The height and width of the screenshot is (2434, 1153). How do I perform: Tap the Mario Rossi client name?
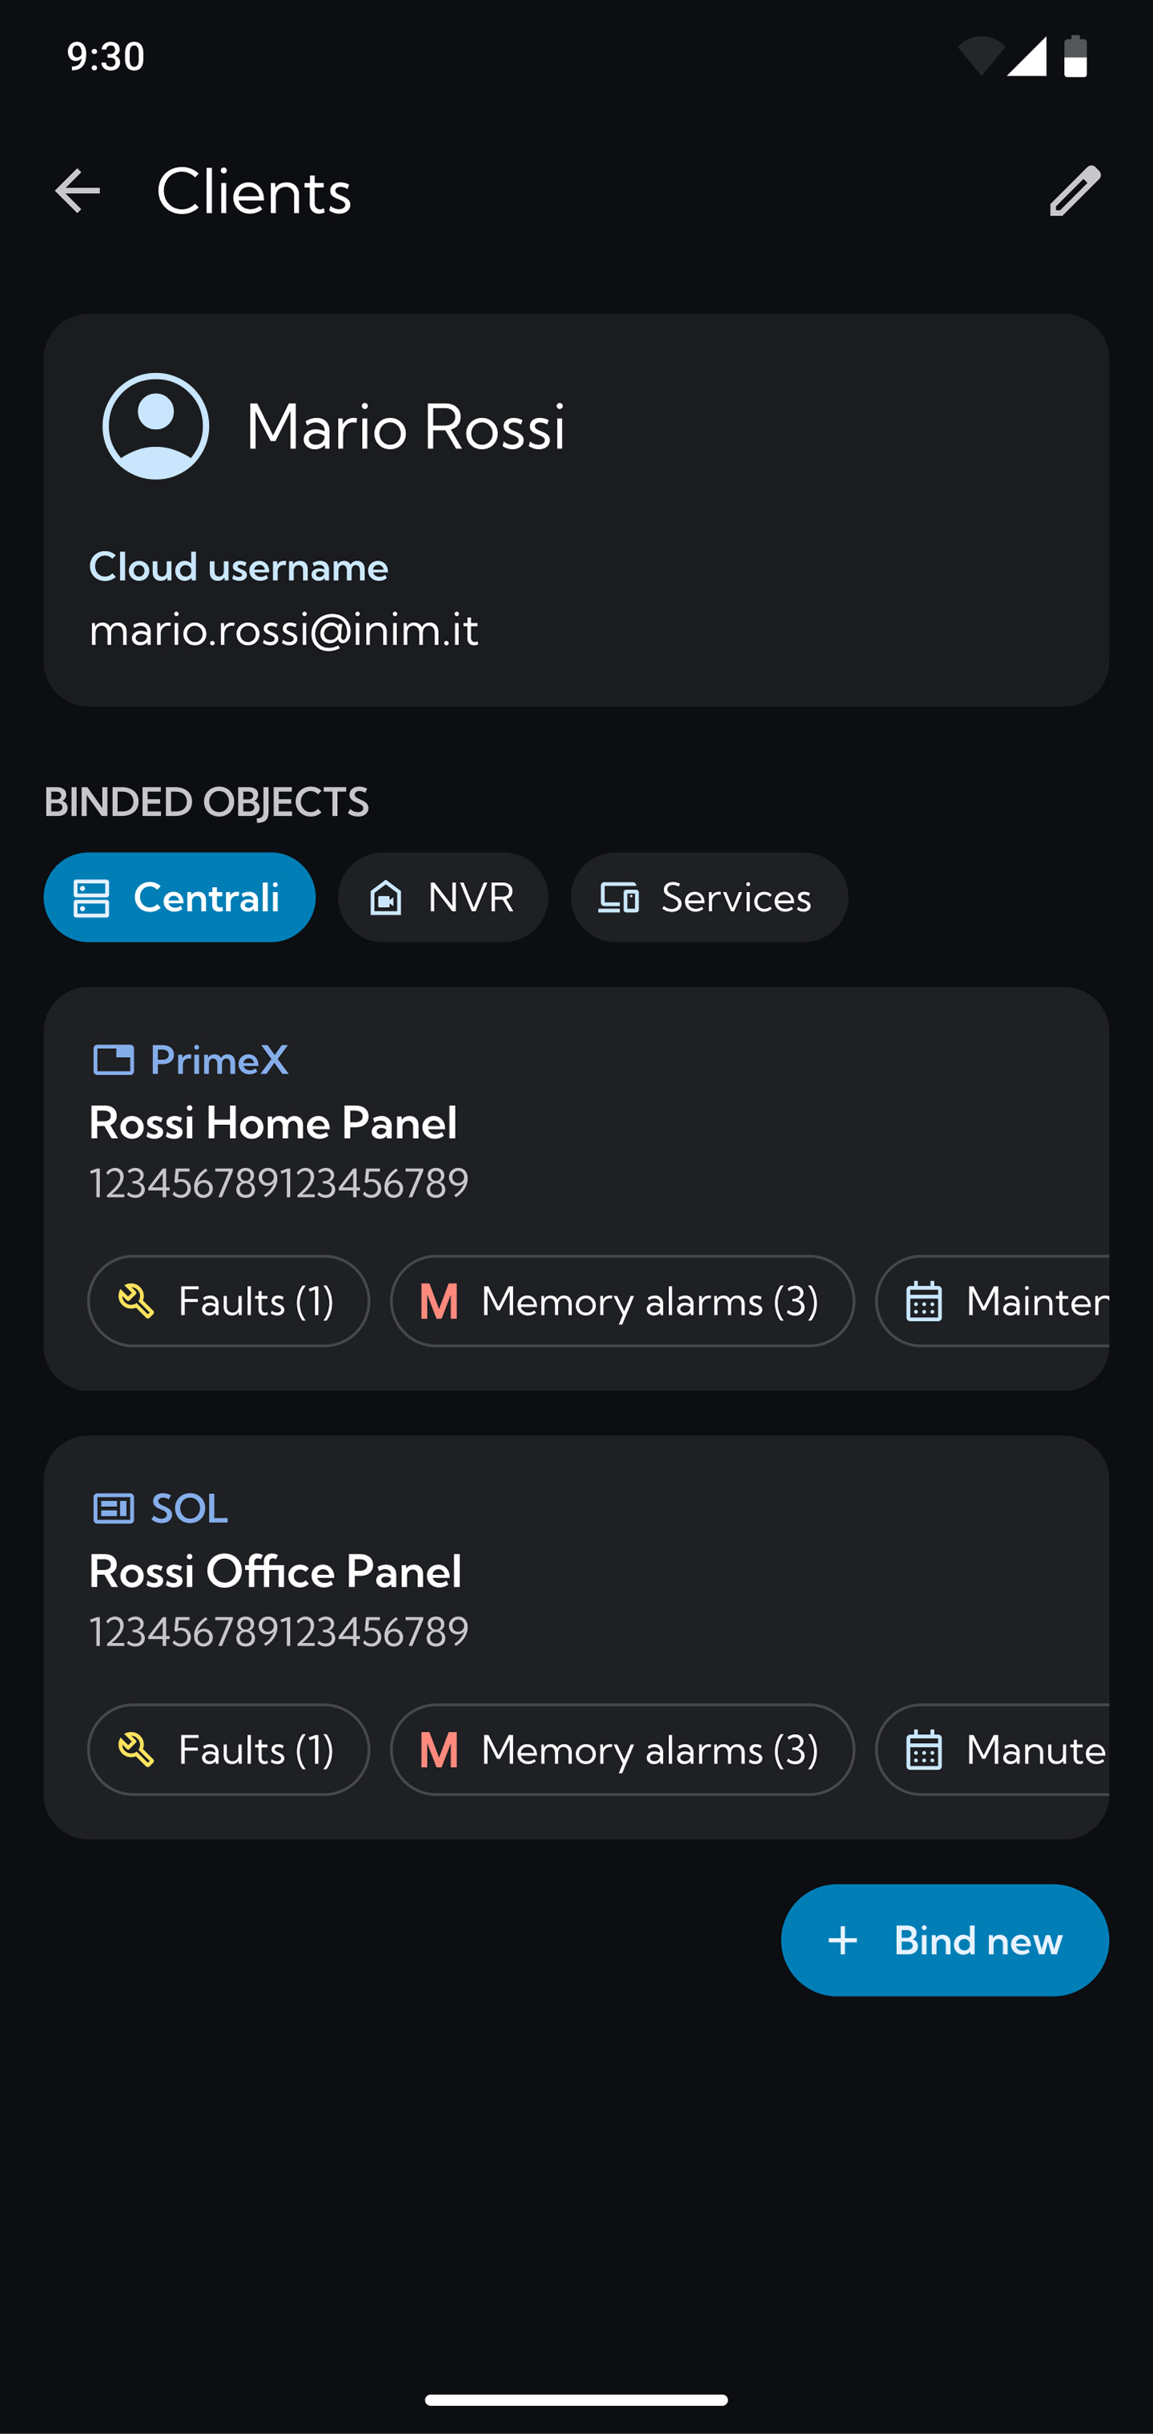(405, 426)
